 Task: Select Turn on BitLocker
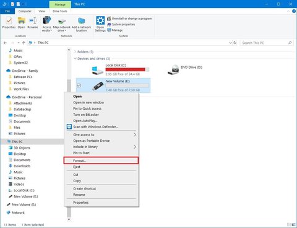pos(101,115)
